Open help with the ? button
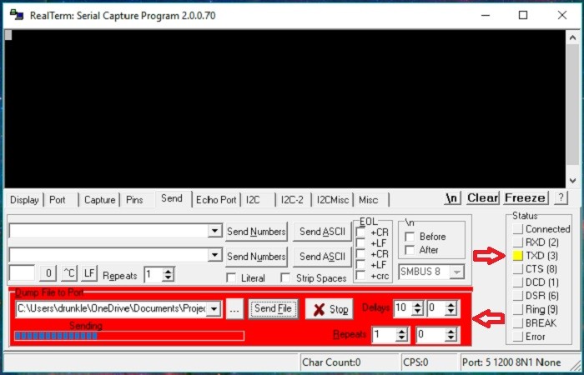The height and width of the screenshot is (375, 584). [561, 198]
